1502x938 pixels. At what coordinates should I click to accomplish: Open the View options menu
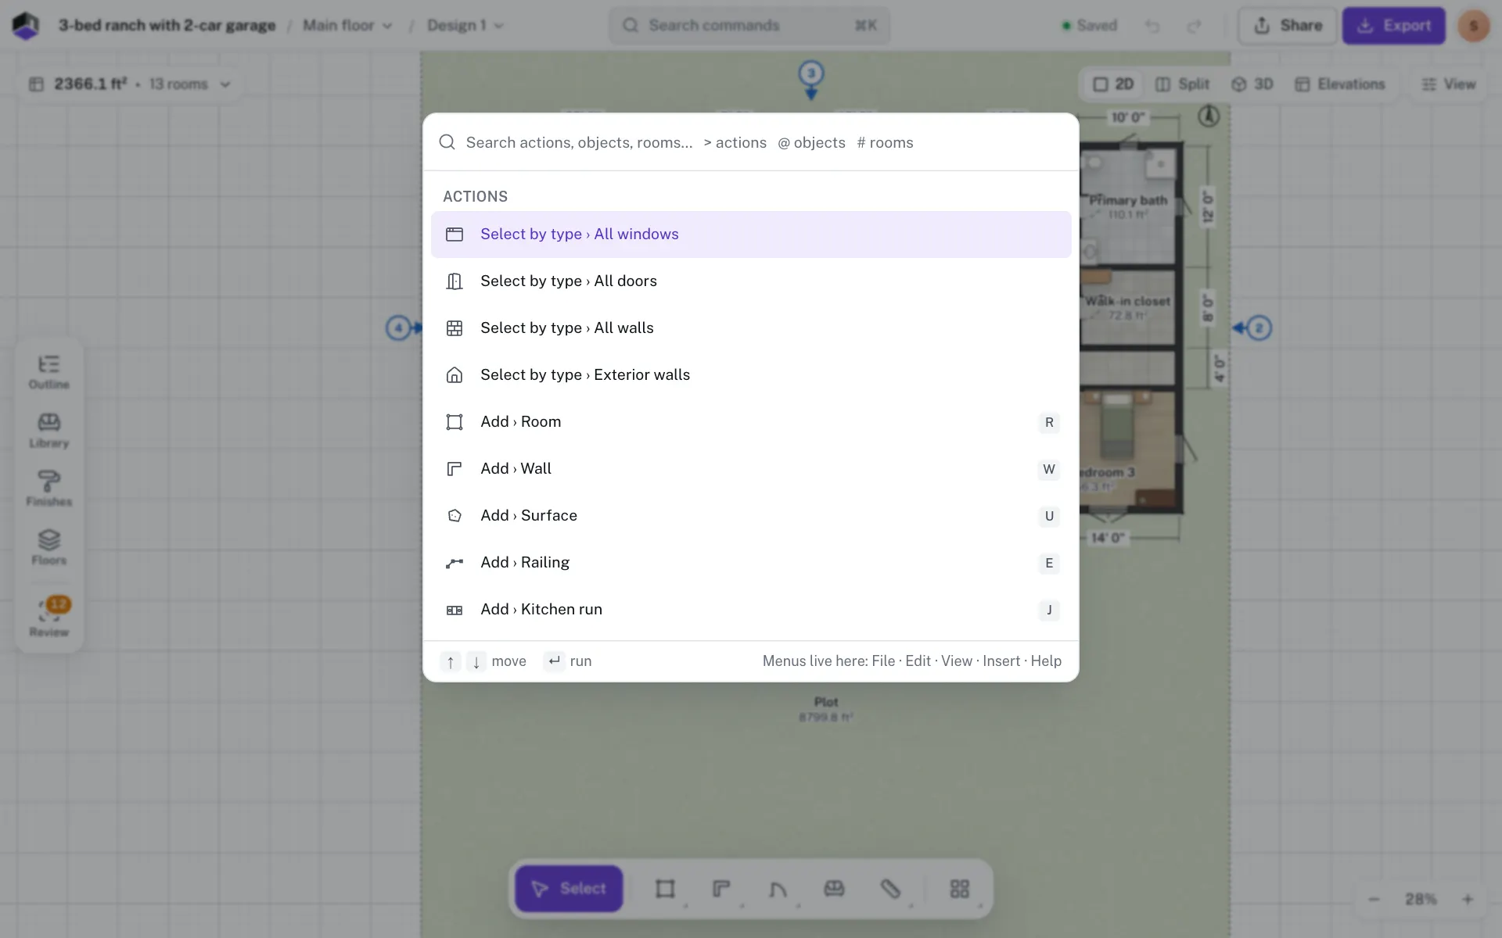pyautogui.click(x=1448, y=84)
